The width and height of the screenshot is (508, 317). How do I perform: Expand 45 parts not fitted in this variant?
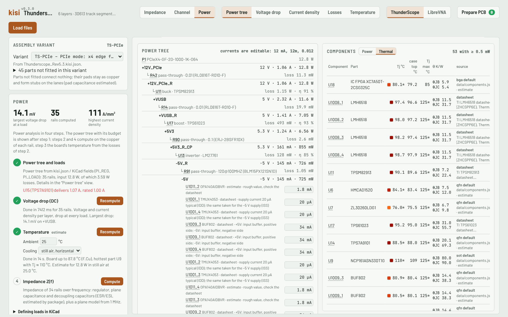[50, 70]
